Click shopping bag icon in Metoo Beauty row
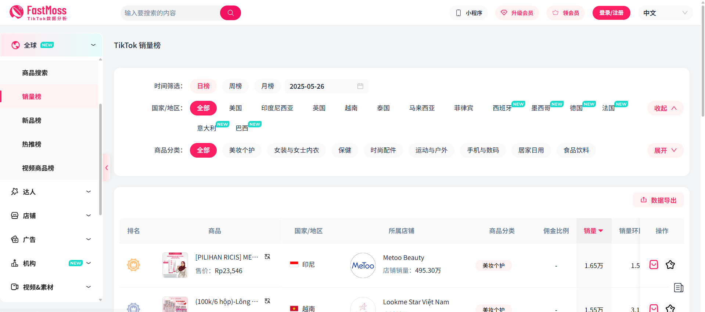The image size is (705, 312). coord(654,265)
